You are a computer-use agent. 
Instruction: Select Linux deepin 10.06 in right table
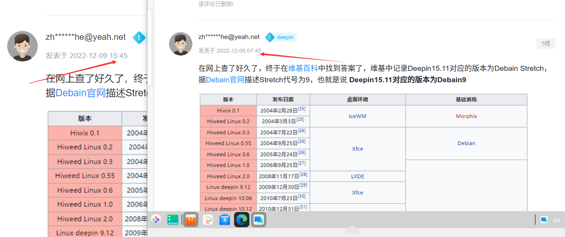click(228, 198)
